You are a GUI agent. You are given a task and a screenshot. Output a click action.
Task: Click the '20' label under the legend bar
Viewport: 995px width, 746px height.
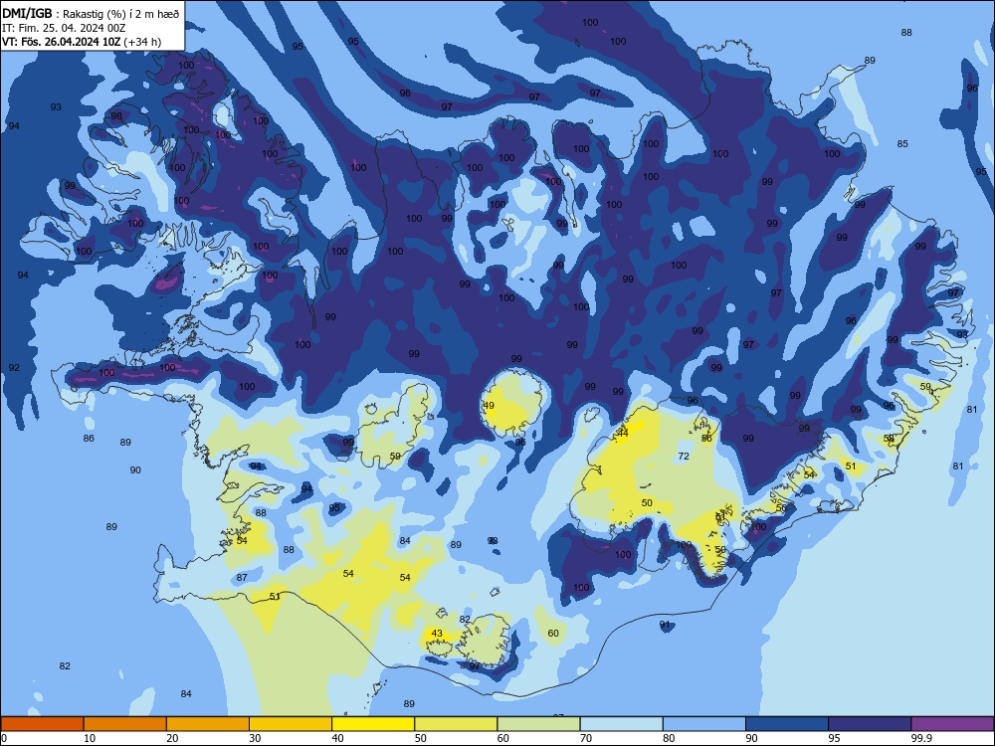pyautogui.click(x=172, y=738)
